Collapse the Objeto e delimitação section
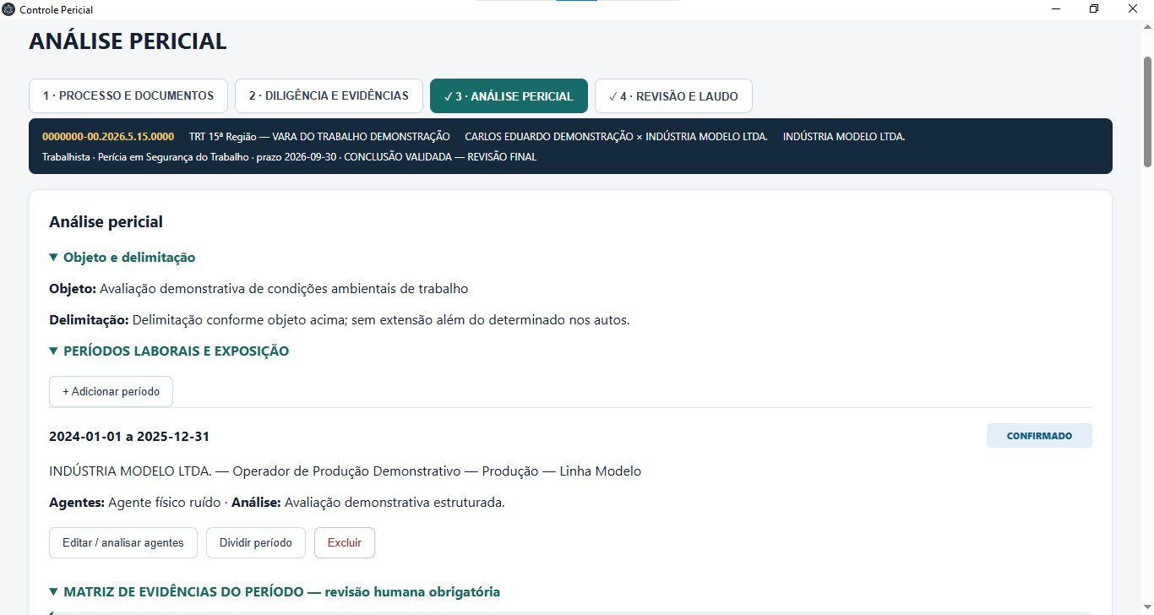This screenshot has width=1154, height=615. [x=122, y=258]
